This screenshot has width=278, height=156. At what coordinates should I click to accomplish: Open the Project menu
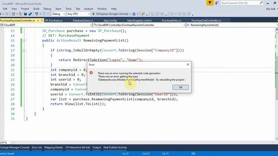pos(25,9)
